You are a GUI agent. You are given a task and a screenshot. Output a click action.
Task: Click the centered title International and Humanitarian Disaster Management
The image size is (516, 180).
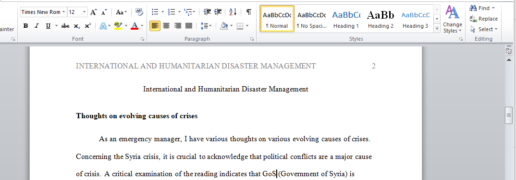point(226,89)
